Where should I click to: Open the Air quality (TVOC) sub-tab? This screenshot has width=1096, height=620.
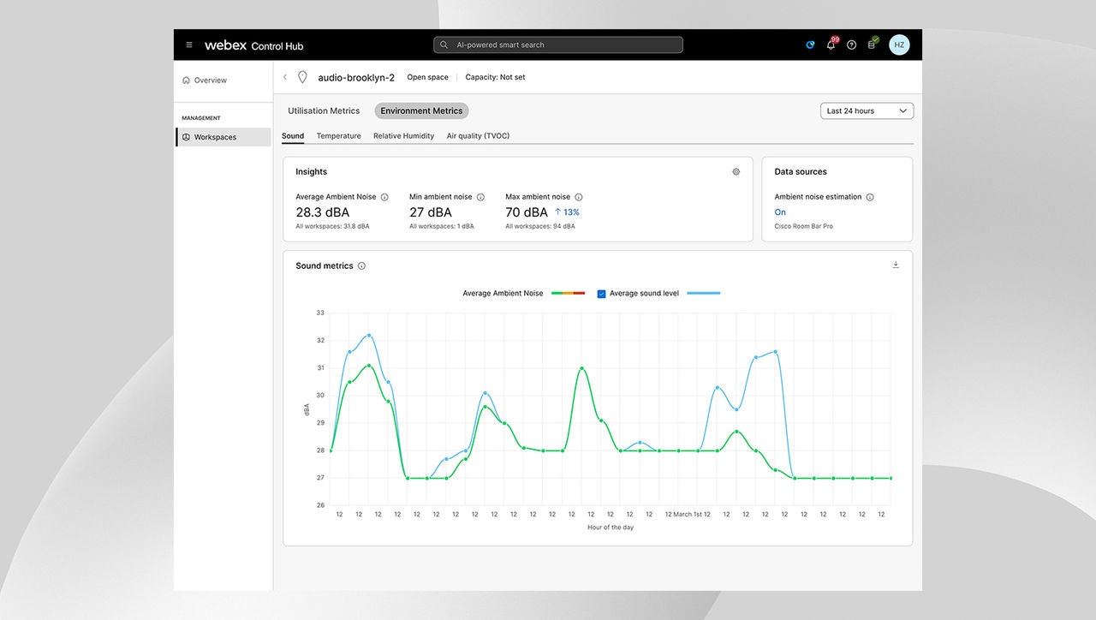(478, 136)
